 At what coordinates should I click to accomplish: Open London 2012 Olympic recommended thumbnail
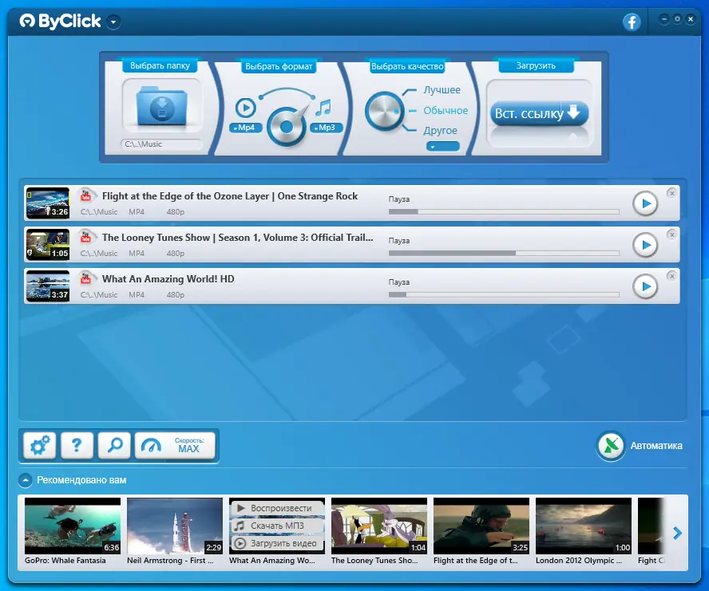click(584, 526)
